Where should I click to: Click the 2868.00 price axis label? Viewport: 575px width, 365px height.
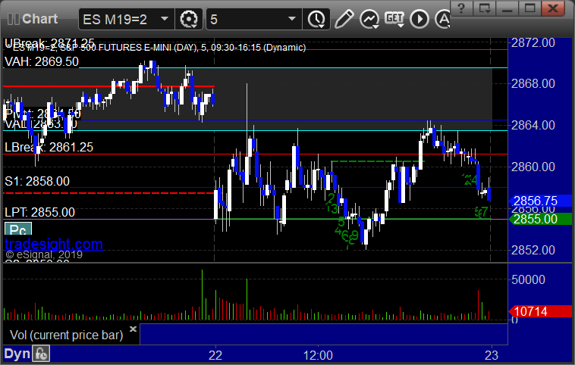click(533, 84)
